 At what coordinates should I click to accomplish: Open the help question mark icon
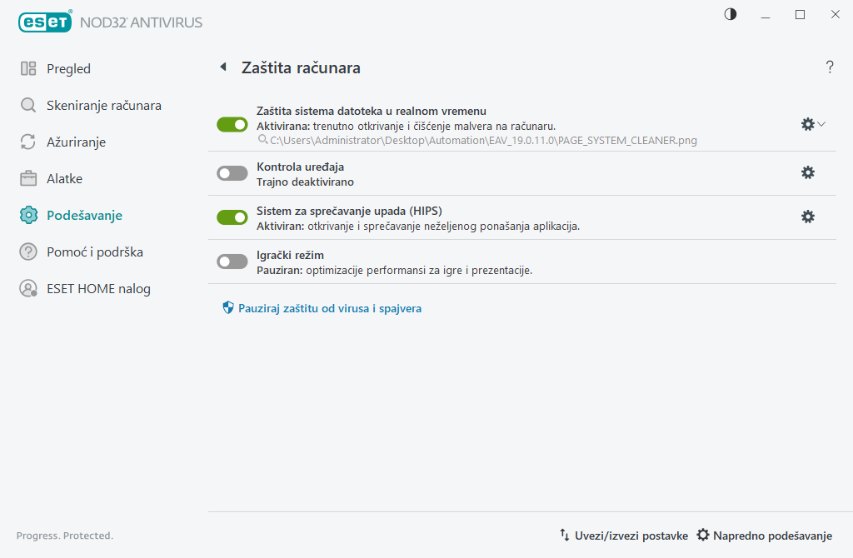pos(830,67)
